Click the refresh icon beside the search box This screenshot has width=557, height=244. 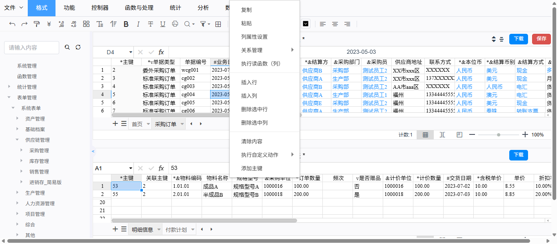pyautogui.click(x=78, y=47)
